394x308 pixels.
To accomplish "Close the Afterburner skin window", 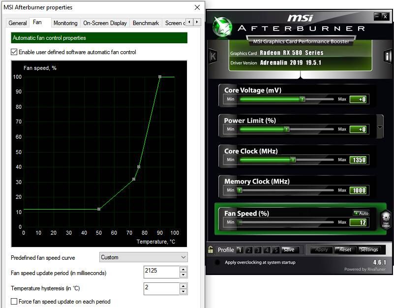I will tap(385, 16).
